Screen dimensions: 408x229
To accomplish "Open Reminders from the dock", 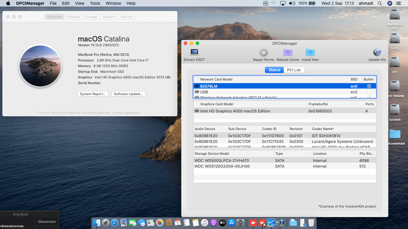I will pos(187,223).
